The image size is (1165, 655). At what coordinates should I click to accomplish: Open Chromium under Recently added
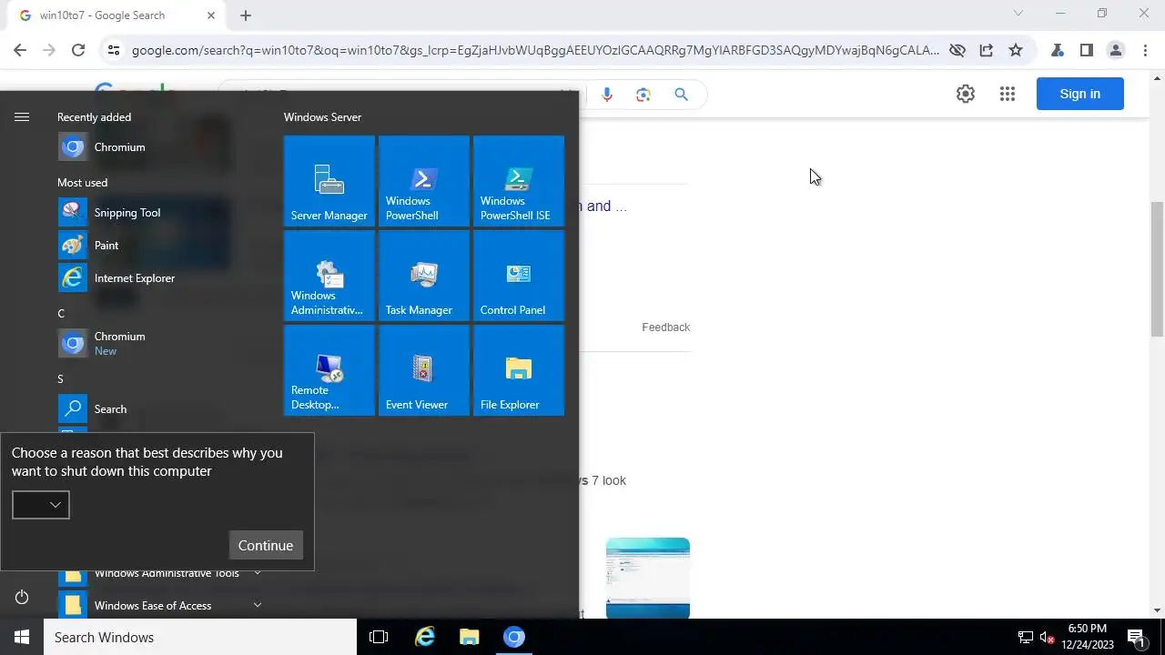160,147
